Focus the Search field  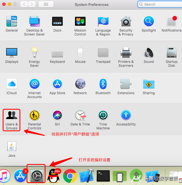tap(160, 4)
